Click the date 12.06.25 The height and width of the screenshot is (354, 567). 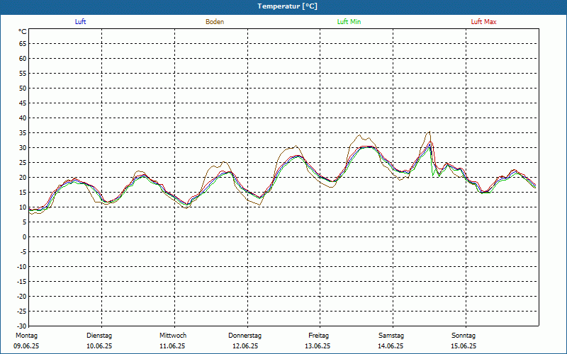(245, 346)
